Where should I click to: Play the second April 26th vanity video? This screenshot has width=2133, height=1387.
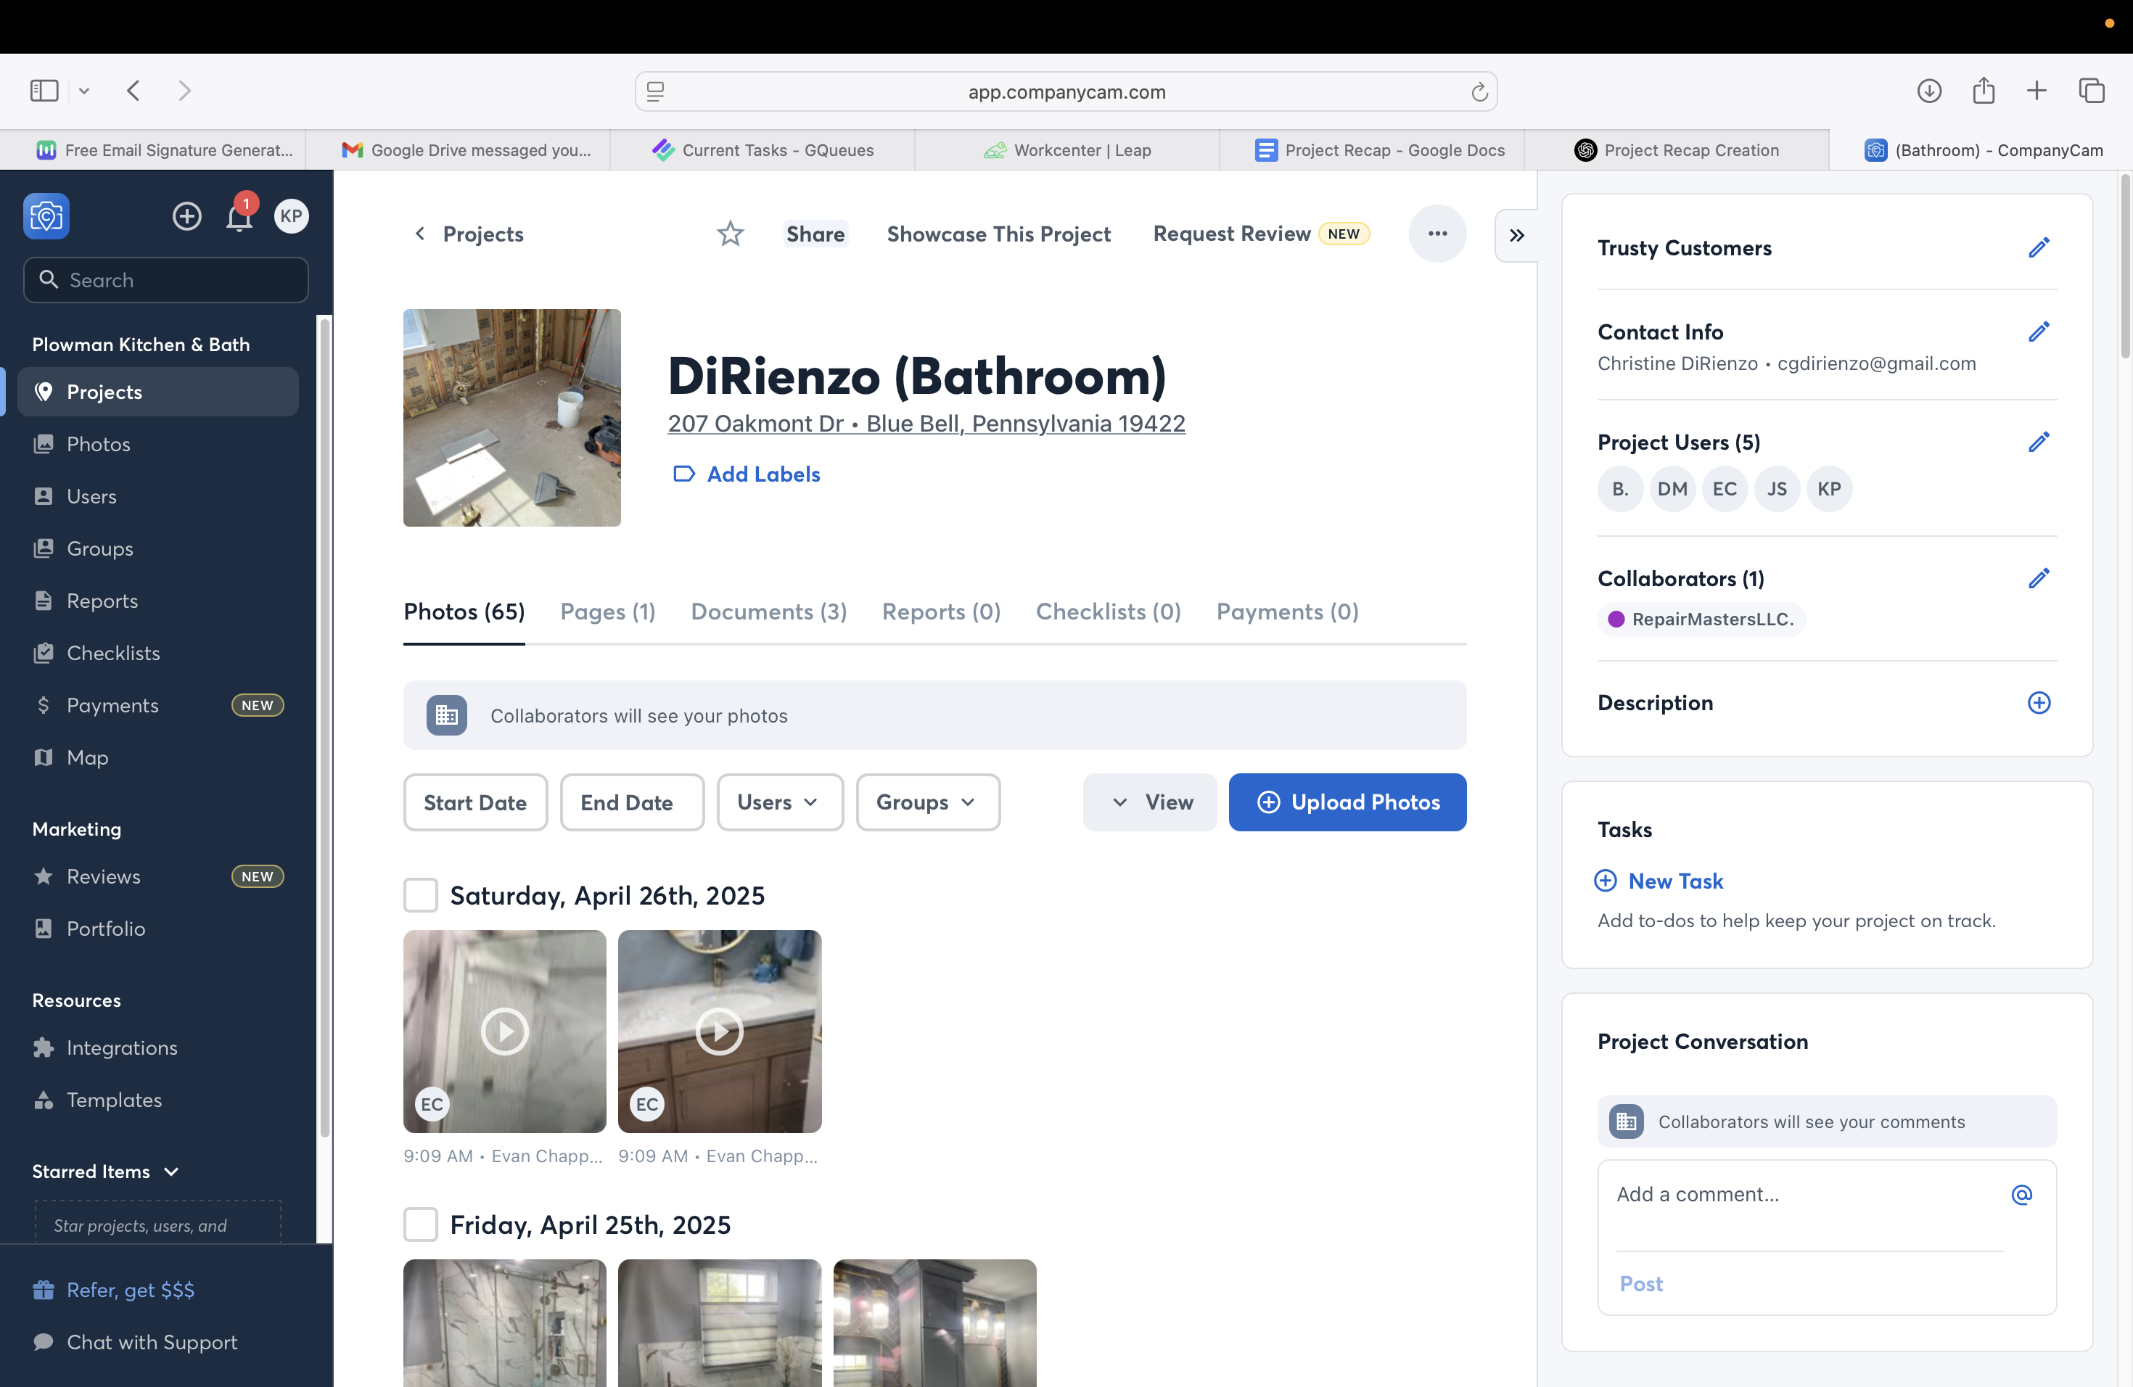(x=720, y=1032)
